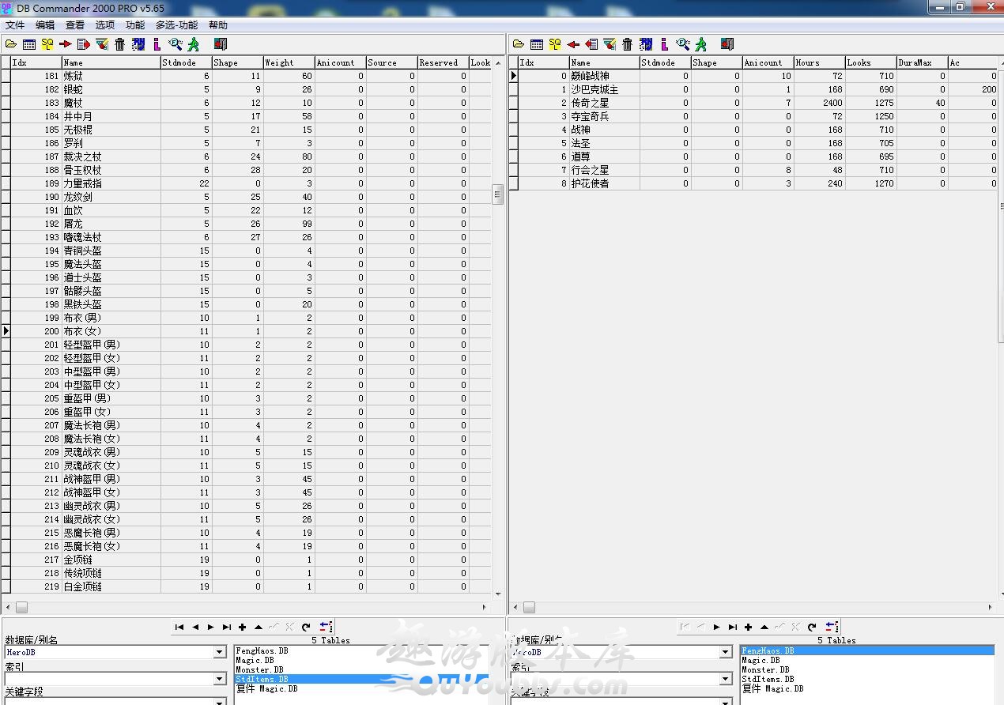Image resolution: width=1004 pixels, height=705 pixels.
Task: Select StdItems.DB in right table list
Action: click(768, 679)
